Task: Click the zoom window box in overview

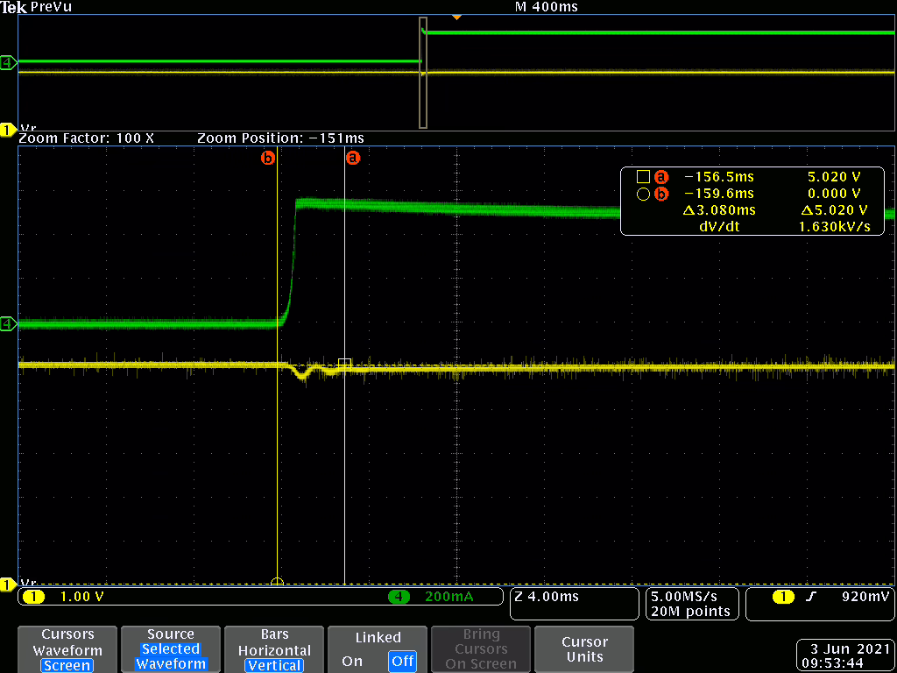Action: [423, 72]
